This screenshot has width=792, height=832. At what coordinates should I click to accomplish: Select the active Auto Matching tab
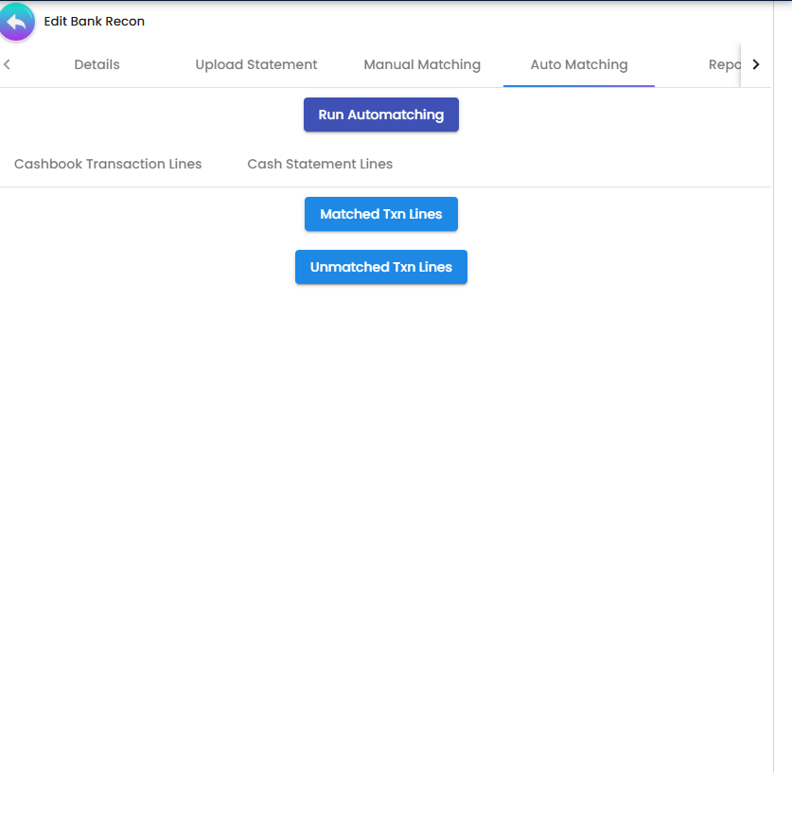tap(578, 64)
